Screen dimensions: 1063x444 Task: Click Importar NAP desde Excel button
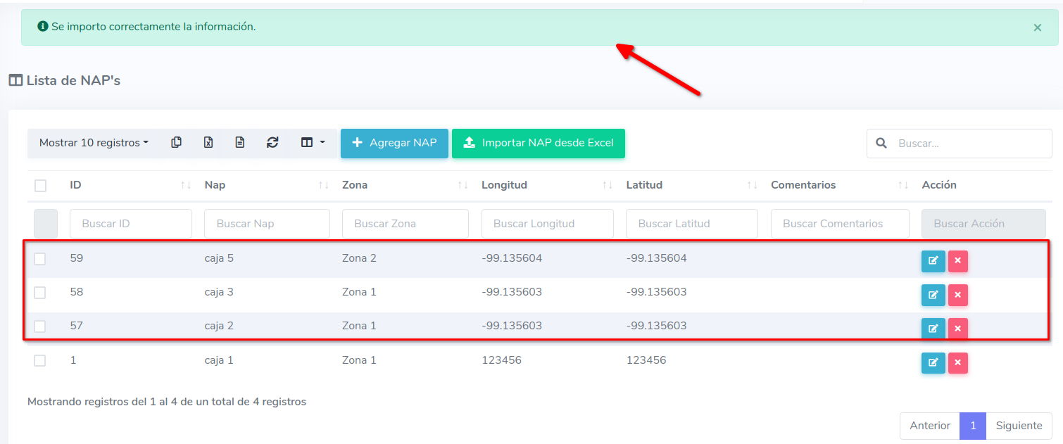[x=538, y=143]
